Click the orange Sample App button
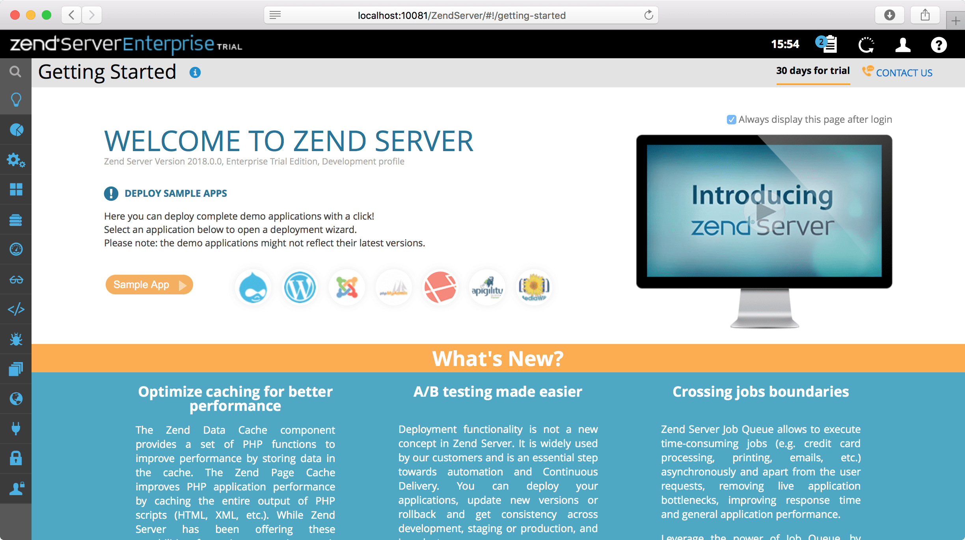 [x=149, y=285]
